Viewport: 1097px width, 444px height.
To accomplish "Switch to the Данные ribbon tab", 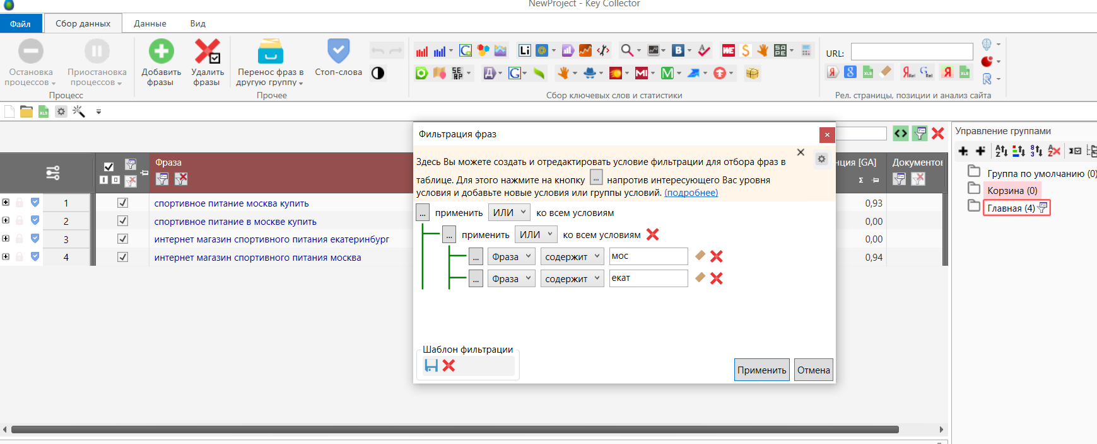I will point(150,23).
